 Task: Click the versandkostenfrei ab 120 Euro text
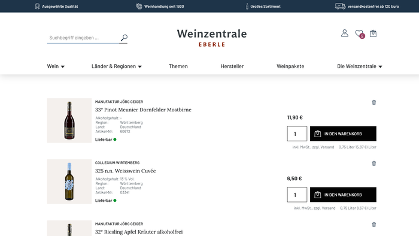tap(374, 7)
